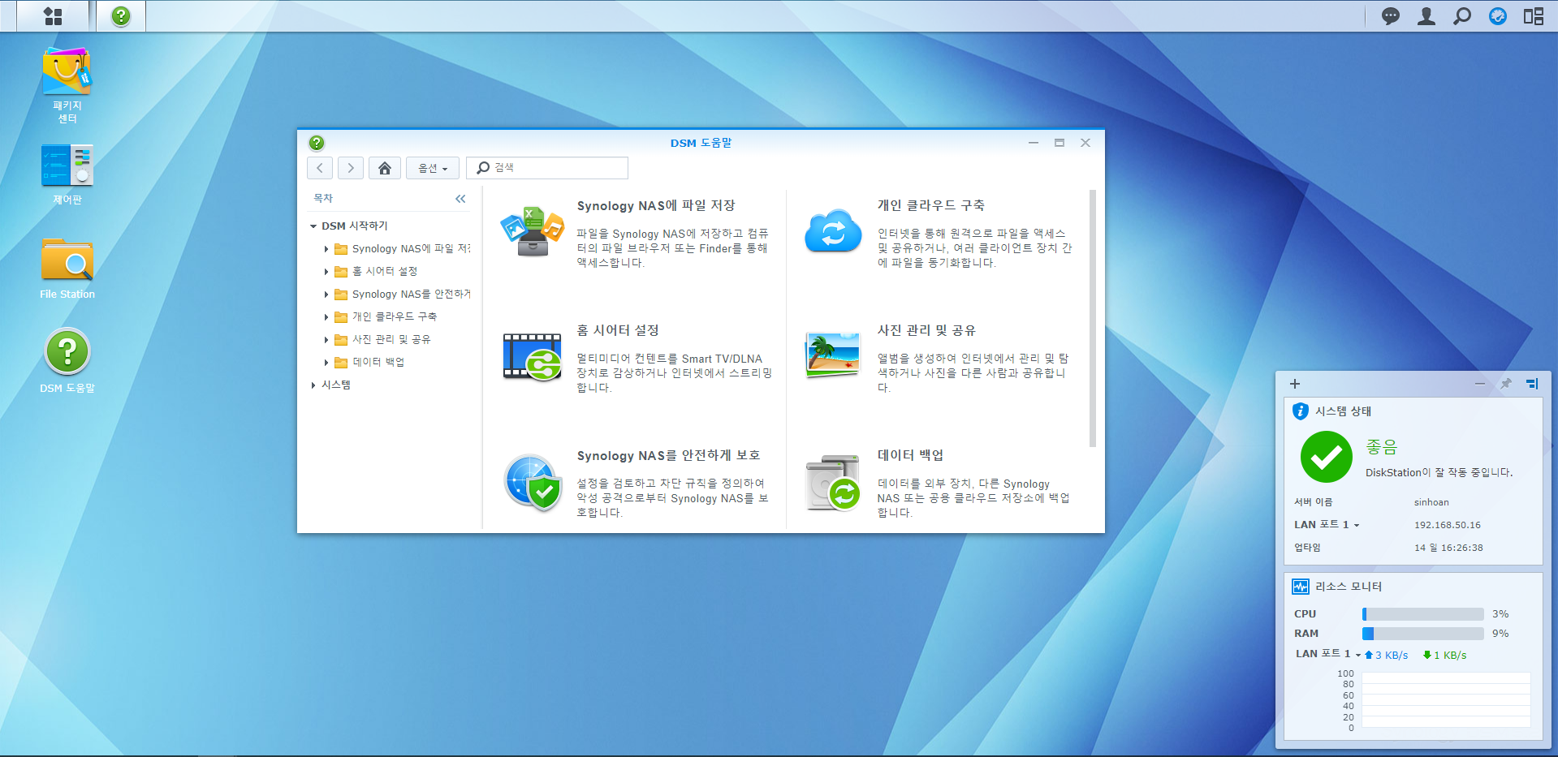Expand the Synology NAS에 파일 저장 tree arrow
1558x757 pixels.
tap(326, 249)
